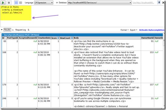
Task: Collapse the results panel arrow
Action: [x=2, y=30]
